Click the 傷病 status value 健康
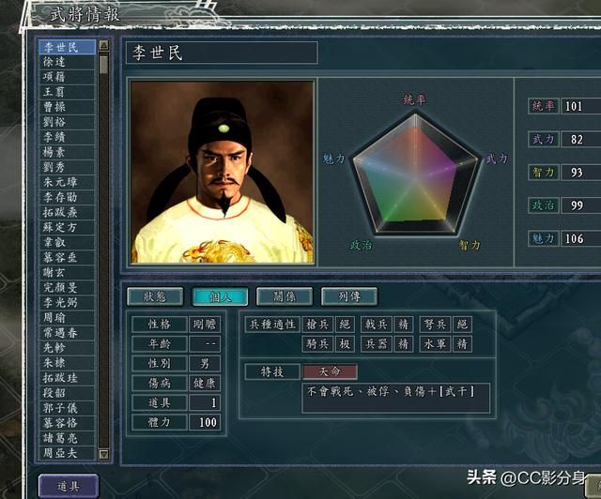This screenshot has width=601, height=499. click(x=205, y=383)
